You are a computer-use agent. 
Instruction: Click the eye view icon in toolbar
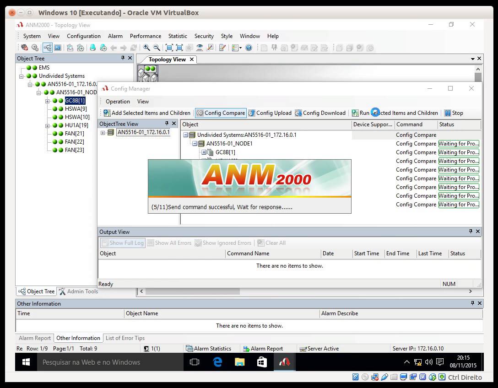pyautogui.click(x=200, y=48)
